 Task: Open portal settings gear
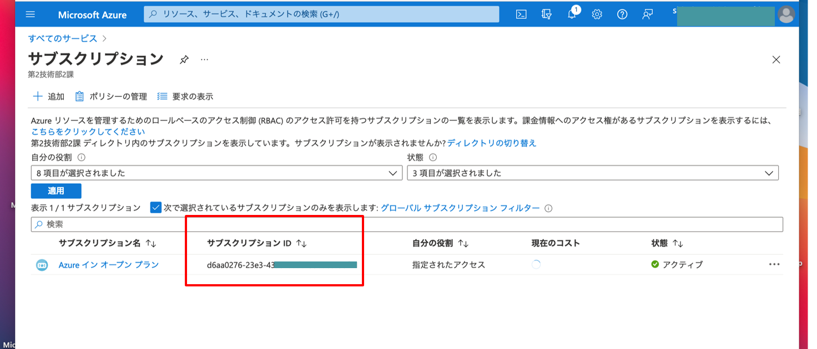[597, 14]
